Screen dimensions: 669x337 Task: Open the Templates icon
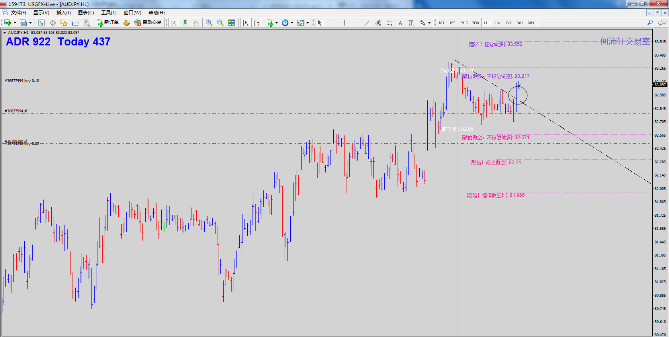tap(301, 23)
